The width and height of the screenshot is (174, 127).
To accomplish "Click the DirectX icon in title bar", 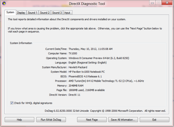I will 4,4.
